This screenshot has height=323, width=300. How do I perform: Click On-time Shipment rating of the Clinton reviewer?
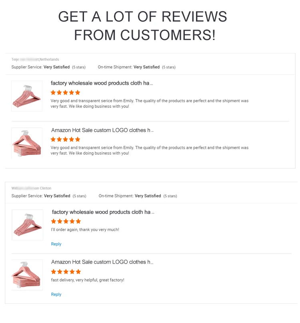(x=148, y=196)
